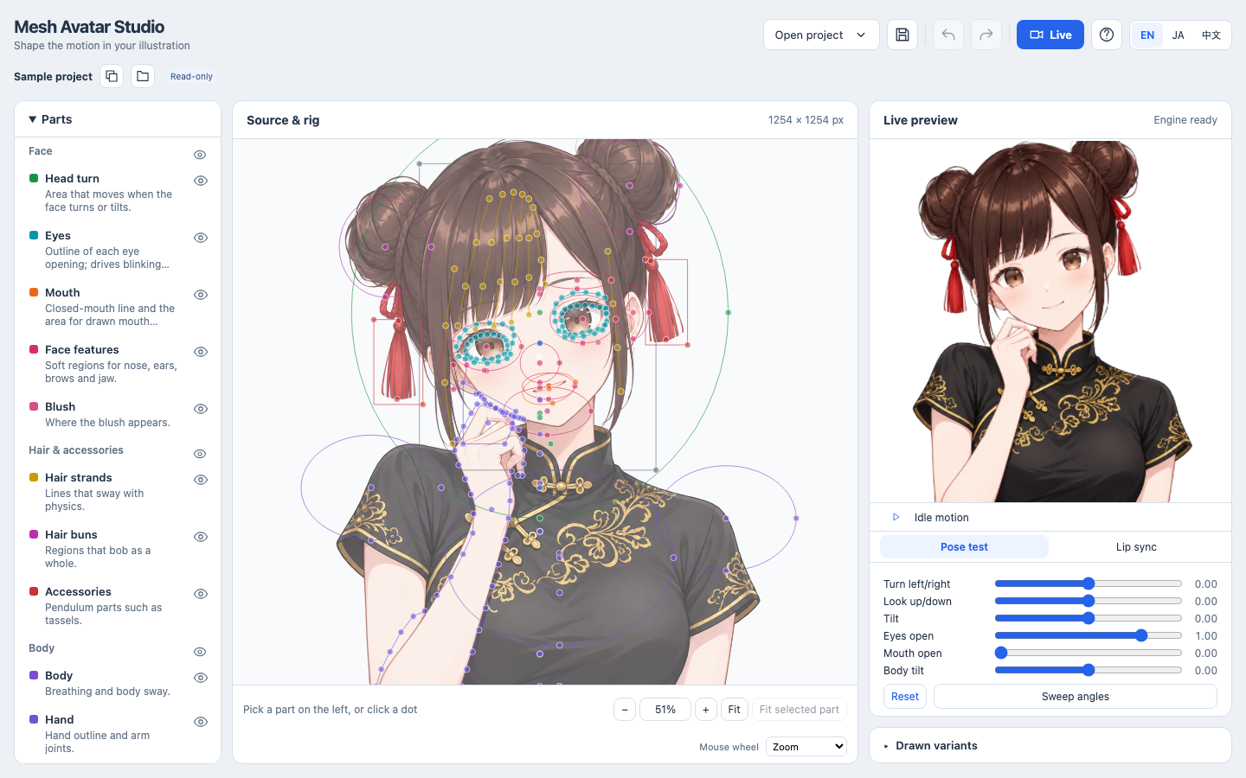Click the redo arrow icon
This screenshot has height=778, width=1246.
(x=986, y=35)
